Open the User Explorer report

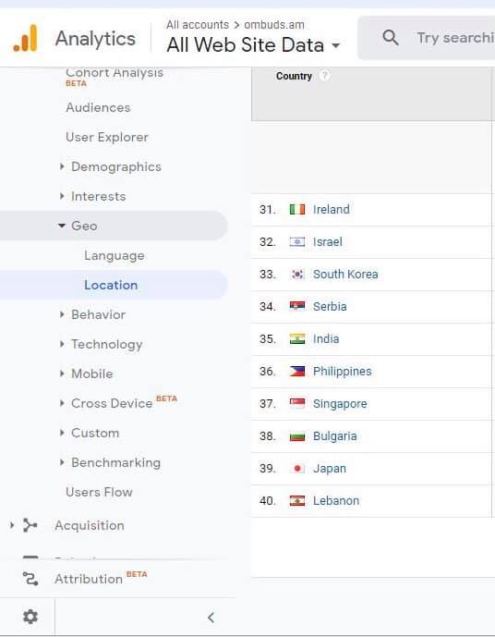click(x=107, y=138)
